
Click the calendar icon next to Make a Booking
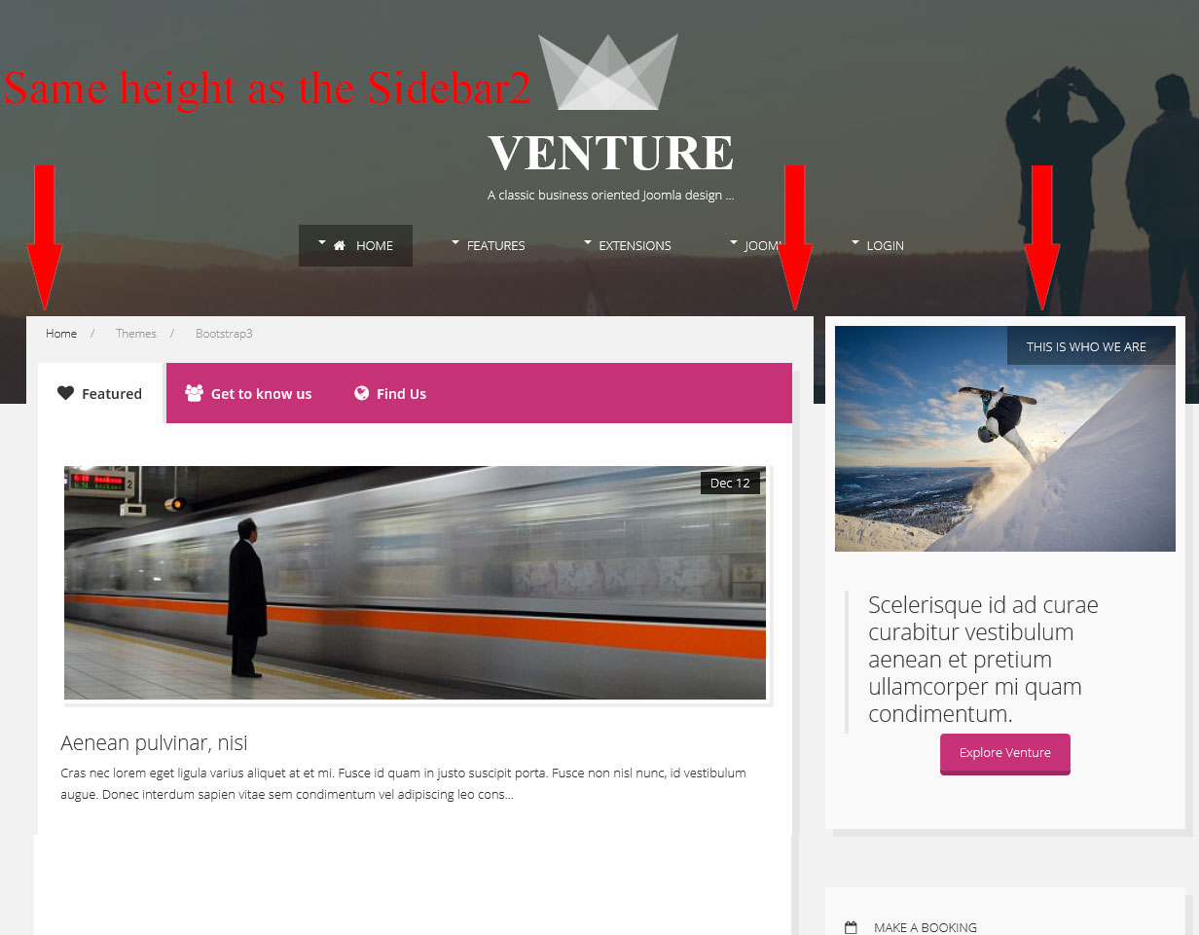pyautogui.click(x=851, y=928)
